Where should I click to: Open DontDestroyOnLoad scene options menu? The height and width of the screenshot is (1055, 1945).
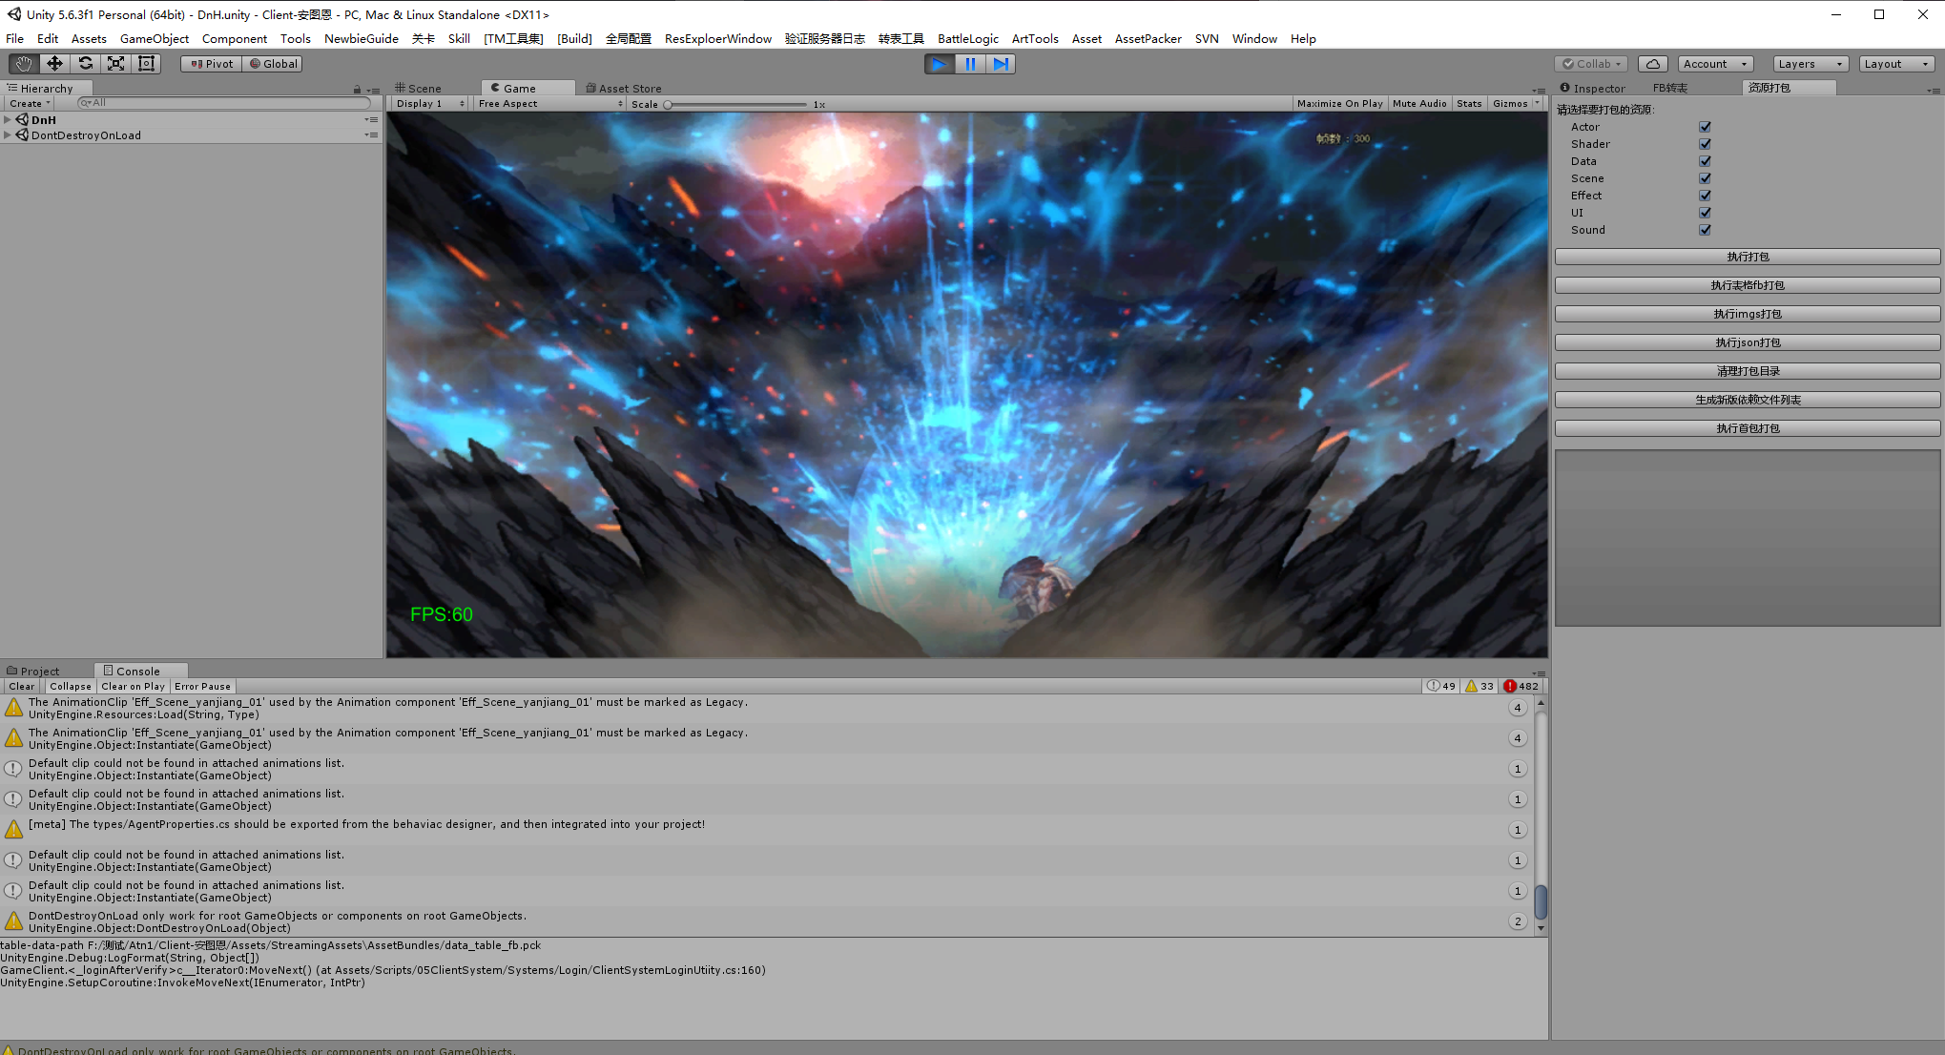click(371, 135)
